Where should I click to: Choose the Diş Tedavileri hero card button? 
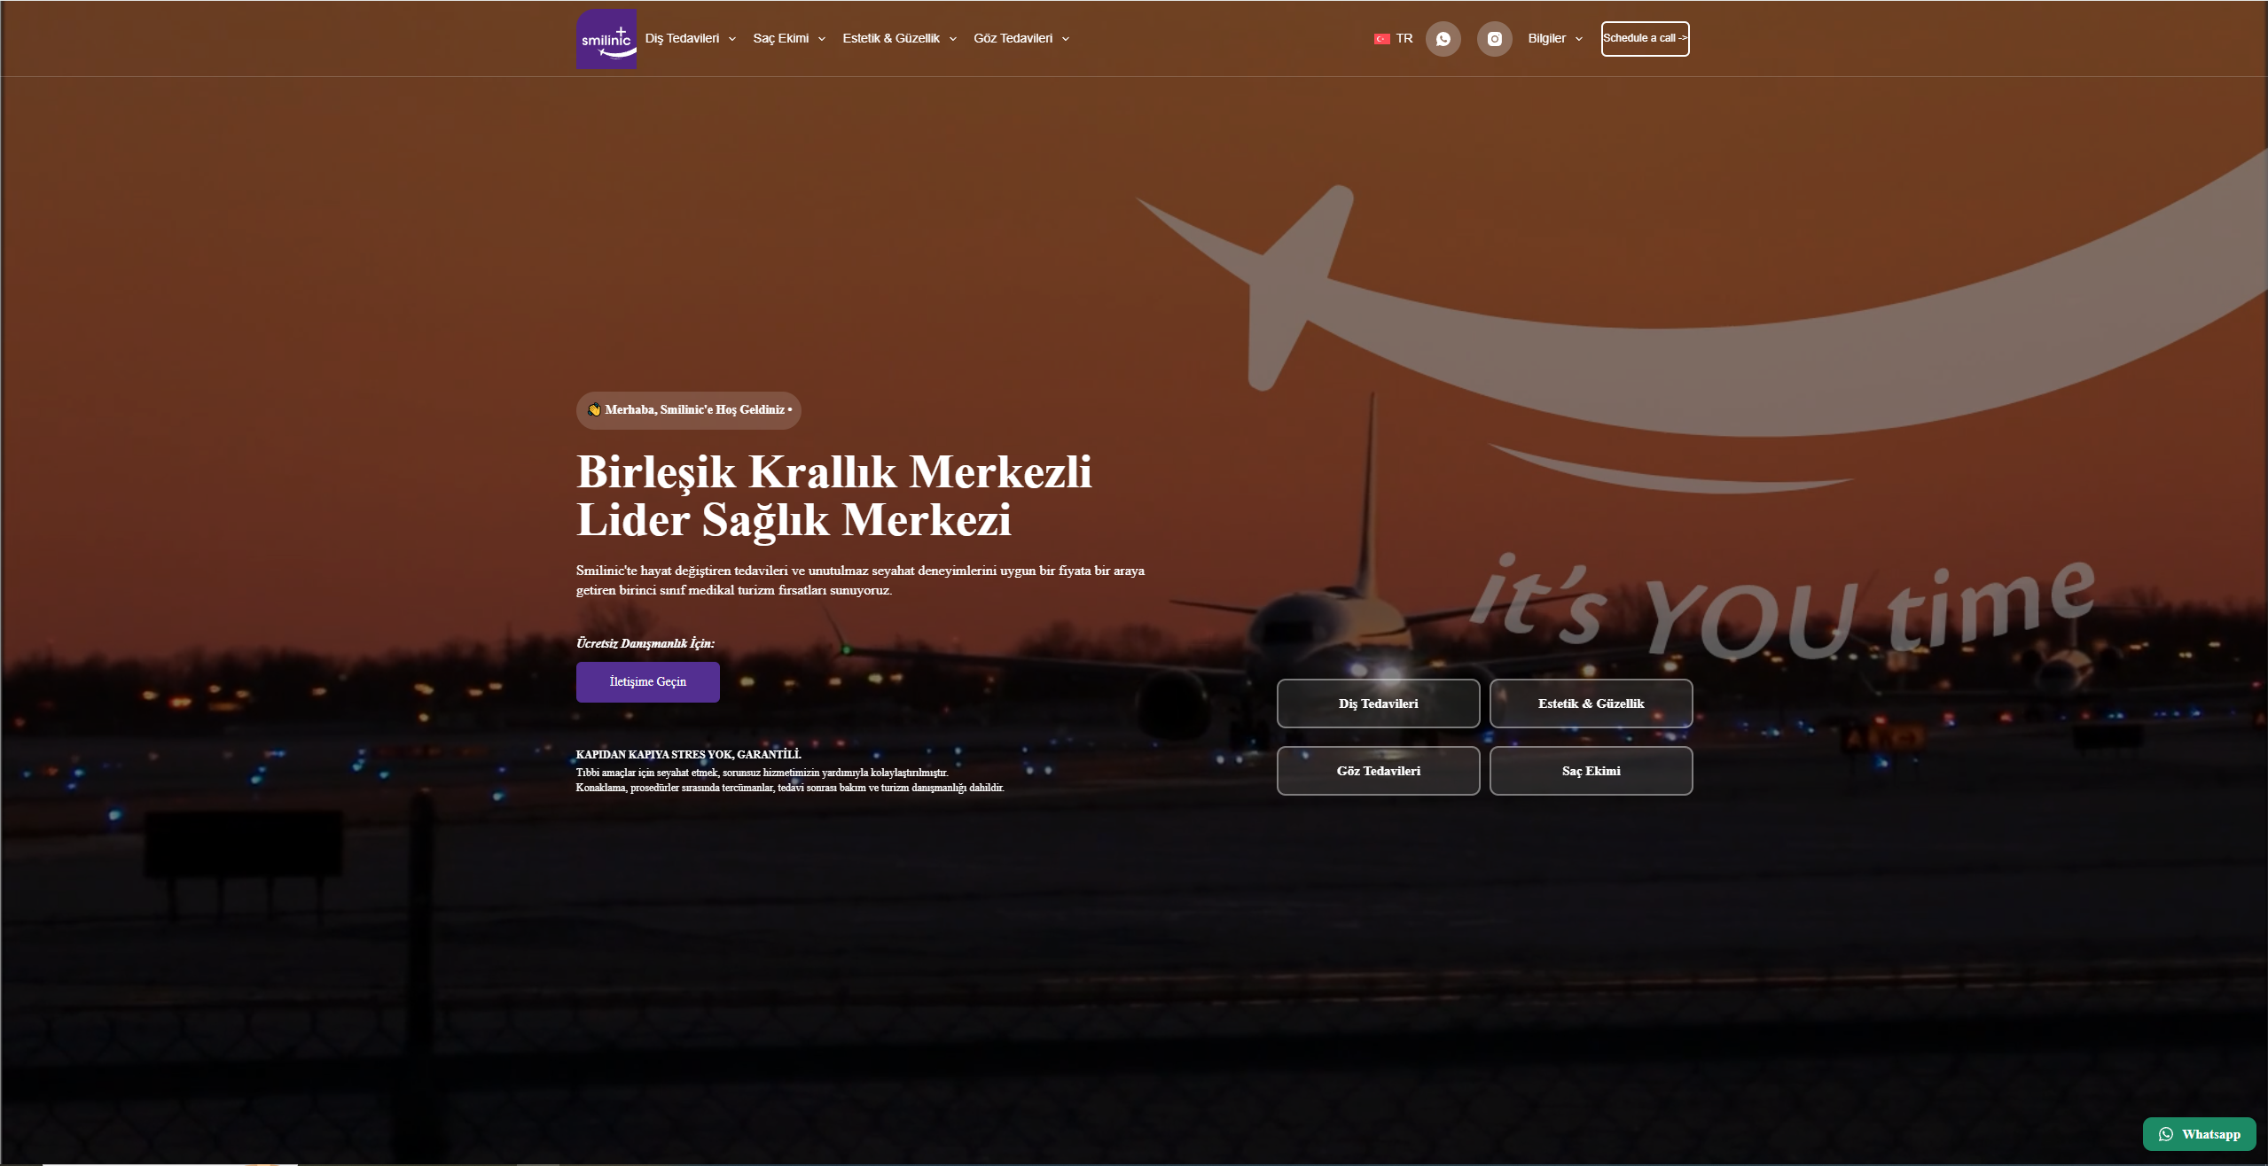tap(1378, 703)
